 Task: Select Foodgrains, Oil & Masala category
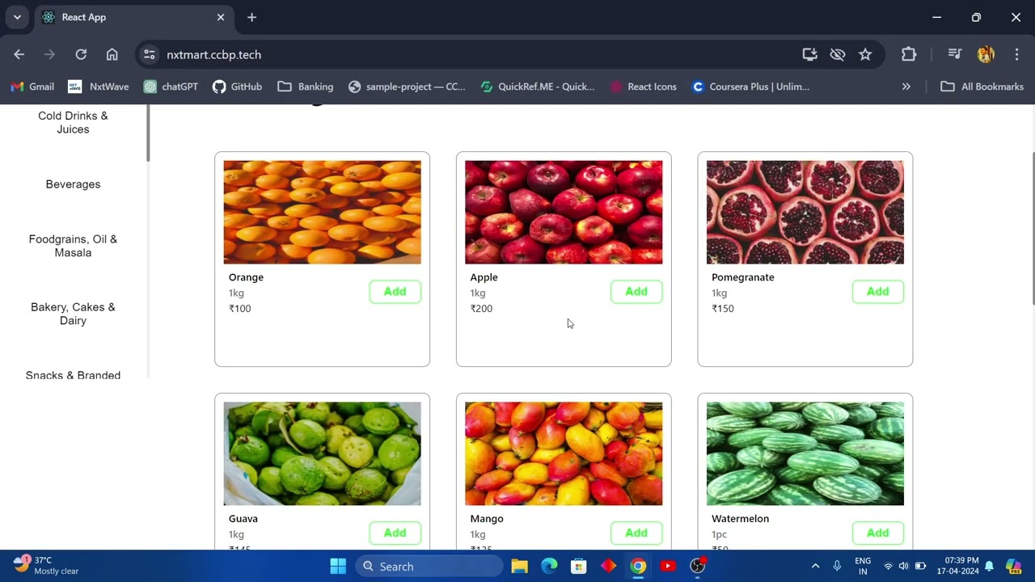[73, 246]
